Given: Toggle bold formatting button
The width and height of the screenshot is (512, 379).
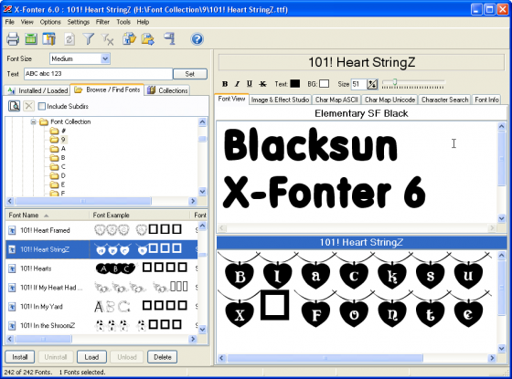Looking at the screenshot, I should 225,84.
